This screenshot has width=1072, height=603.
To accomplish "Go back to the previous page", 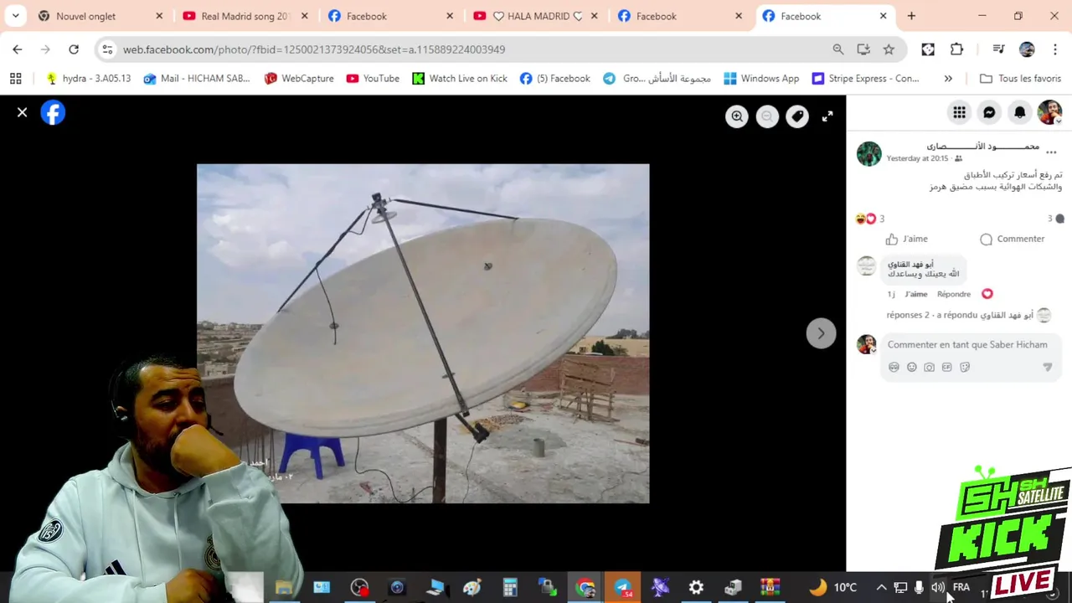I will (18, 49).
